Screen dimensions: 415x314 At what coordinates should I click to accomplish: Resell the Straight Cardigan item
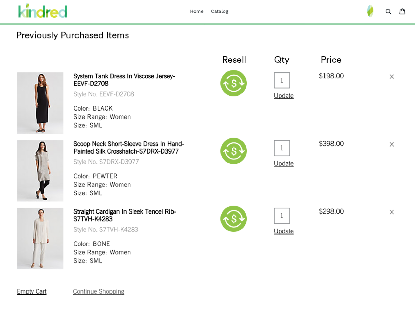pyautogui.click(x=233, y=219)
